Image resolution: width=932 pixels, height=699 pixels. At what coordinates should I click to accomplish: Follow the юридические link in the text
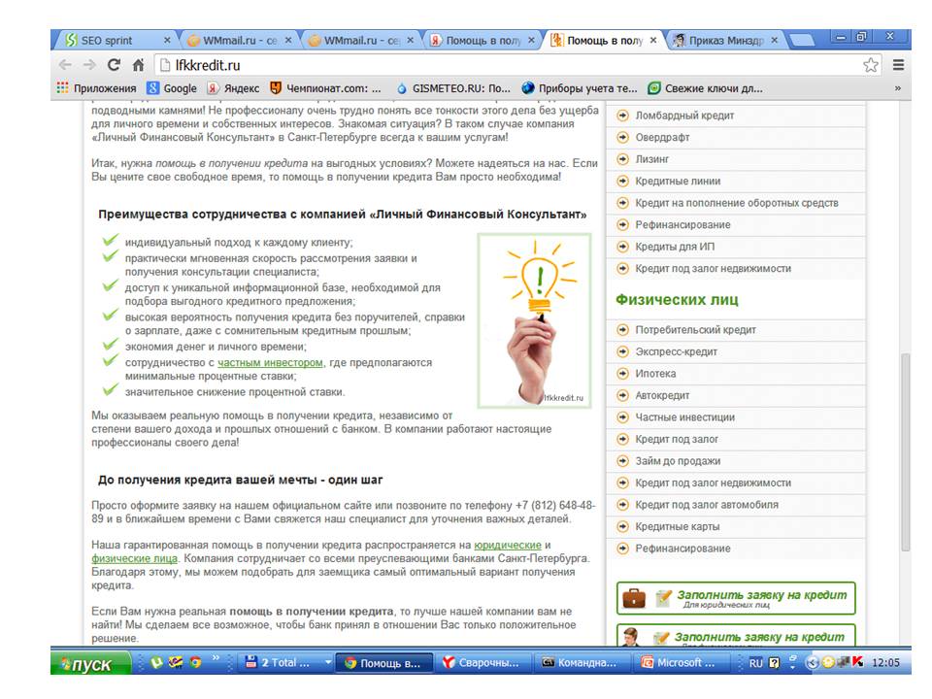point(508,545)
